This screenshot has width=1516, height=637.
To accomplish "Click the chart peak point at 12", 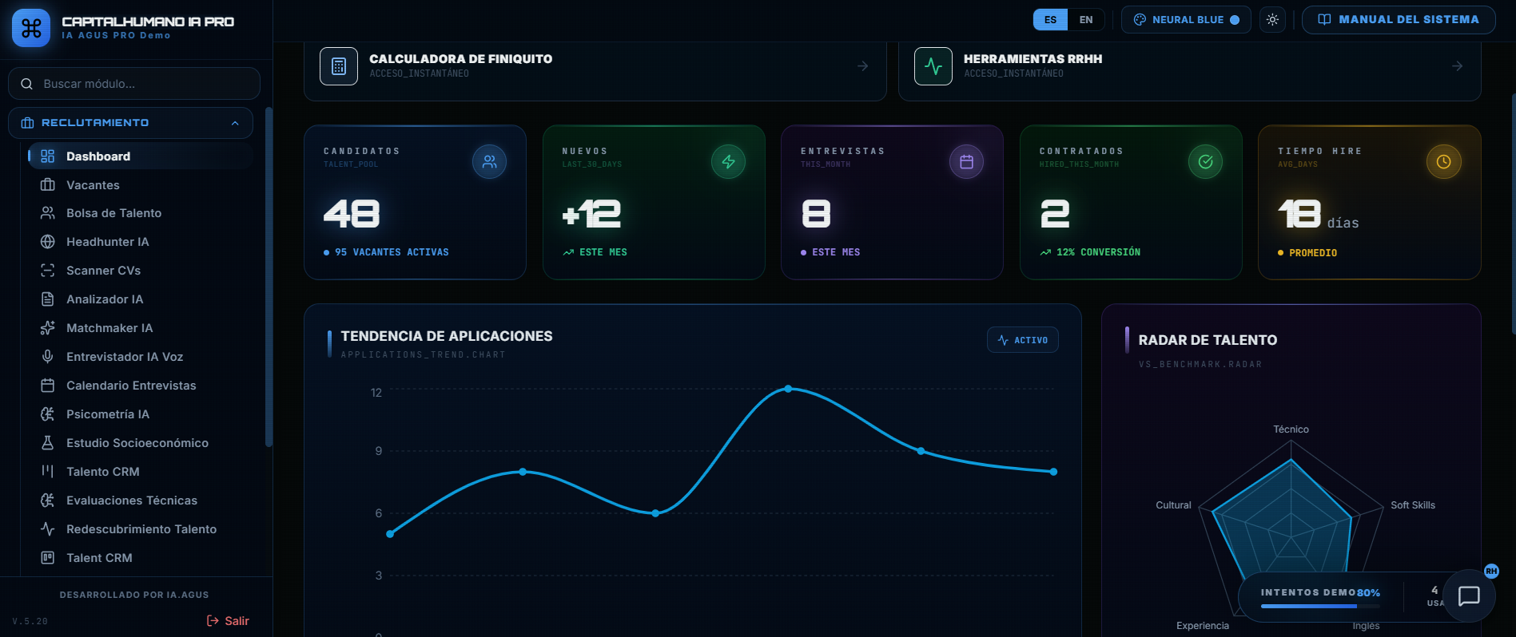I will coord(788,389).
